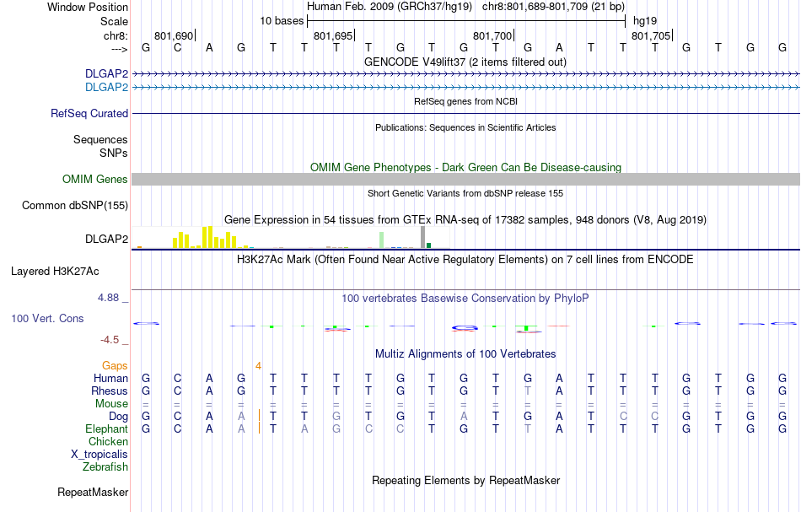Click the orange insertion bar in Dog row
This screenshot has width=801, height=512.
tap(260, 415)
